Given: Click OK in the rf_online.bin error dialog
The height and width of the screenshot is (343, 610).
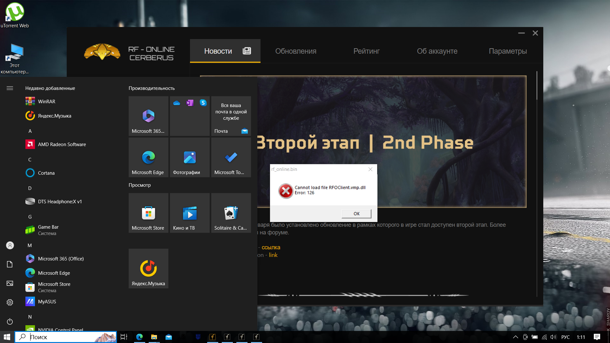Looking at the screenshot, I should pyautogui.click(x=356, y=213).
